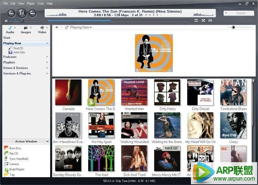The height and width of the screenshot is (185, 258).
Task: Open the search options dropdown arrow
Action: click(x=226, y=13)
